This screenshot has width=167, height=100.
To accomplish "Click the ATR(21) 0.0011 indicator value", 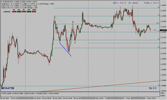I will pos(29,94).
